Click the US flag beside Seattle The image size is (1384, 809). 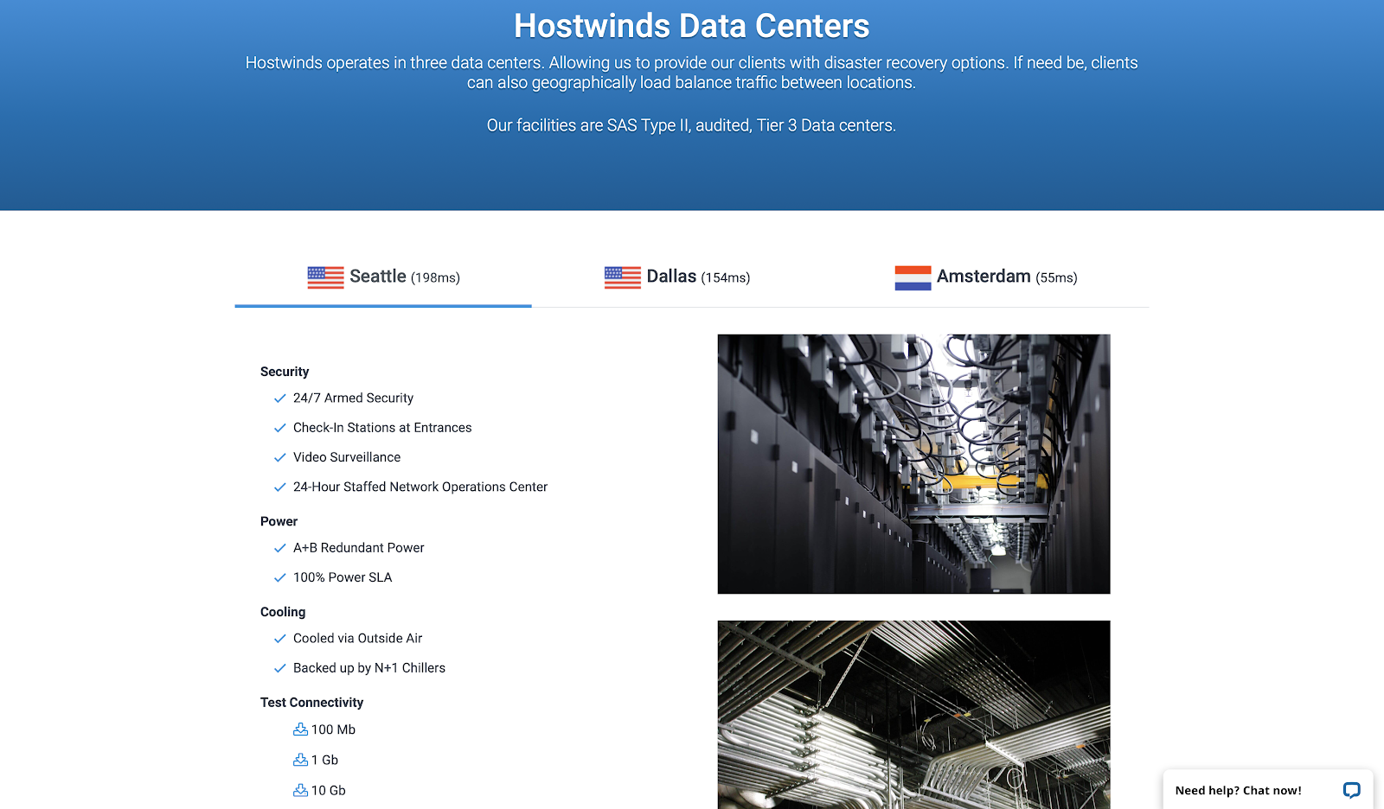(325, 277)
